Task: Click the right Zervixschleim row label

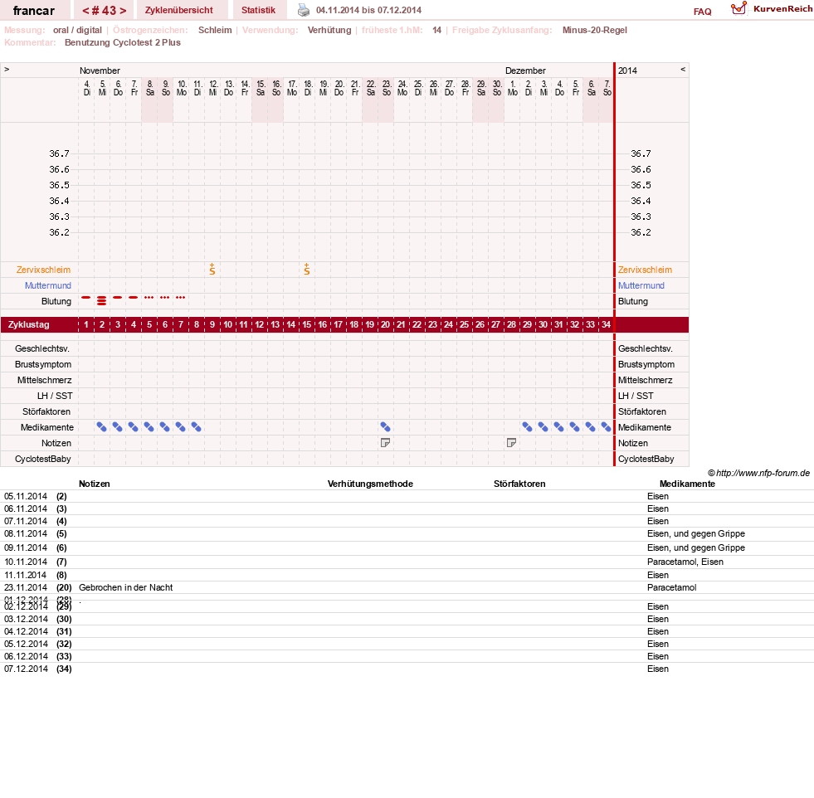Action: (645, 270)
